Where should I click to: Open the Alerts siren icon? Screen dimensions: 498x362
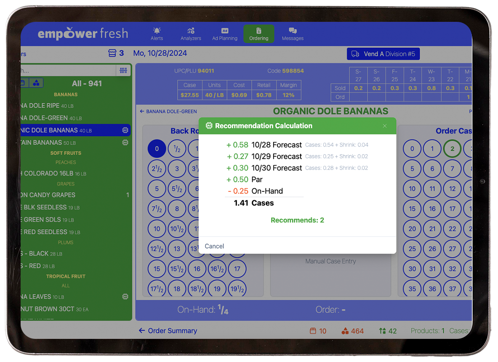tap(157, 30)
